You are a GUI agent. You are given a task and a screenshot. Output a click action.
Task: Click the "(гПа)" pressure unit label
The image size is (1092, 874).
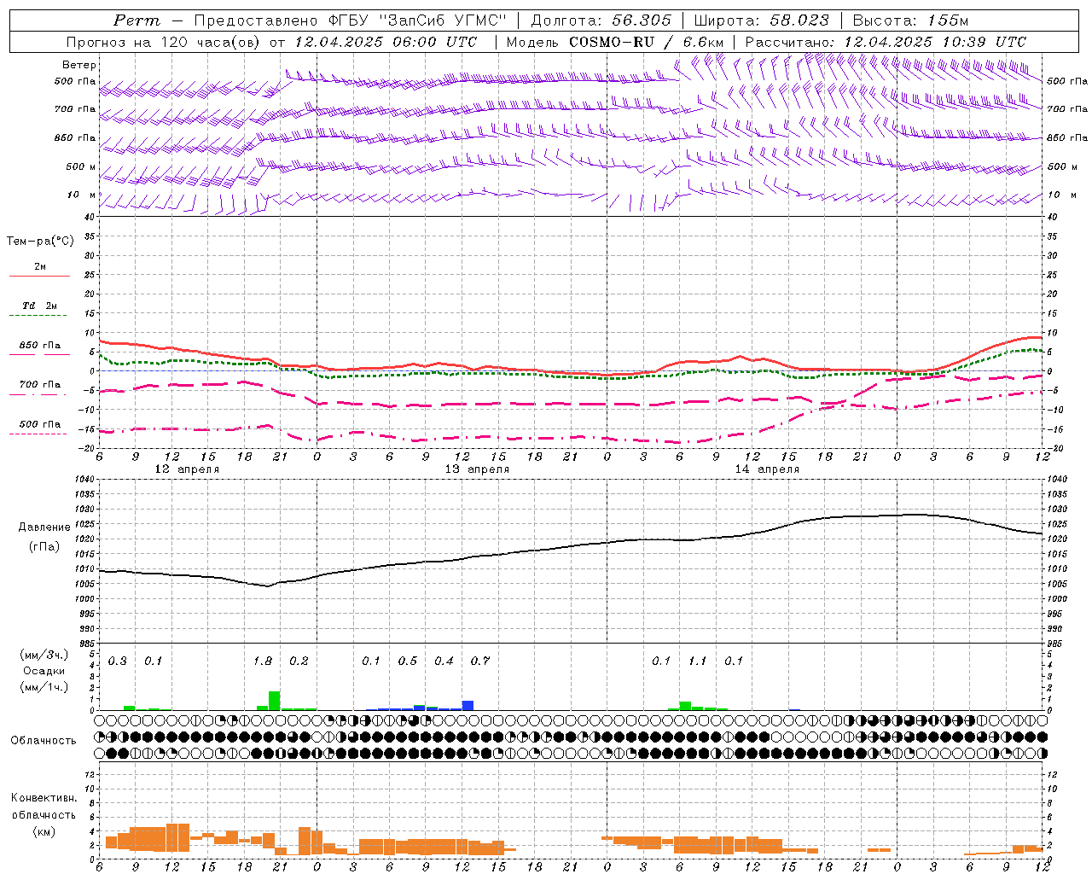tap(44, 547)
